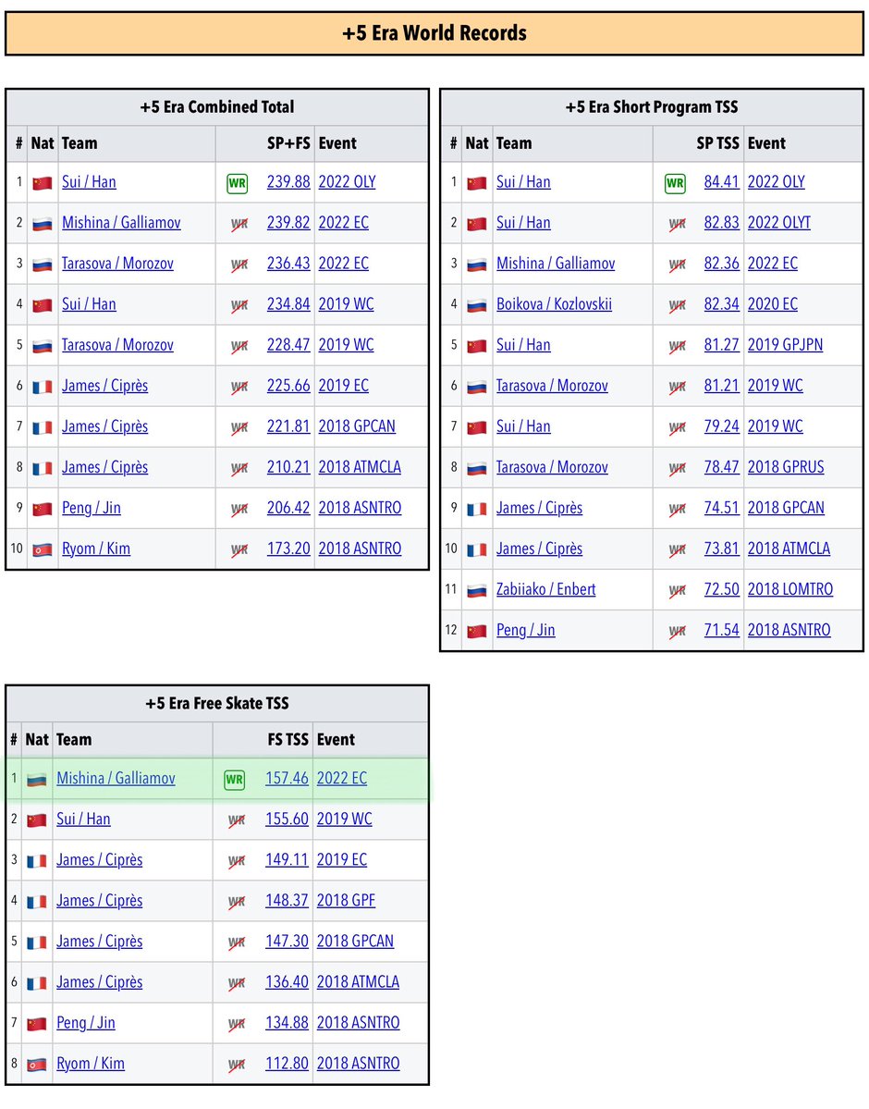Open Mishina / Galliamov link in Free Skate table
Screen dimensions: 869x1109
(116, 779)
